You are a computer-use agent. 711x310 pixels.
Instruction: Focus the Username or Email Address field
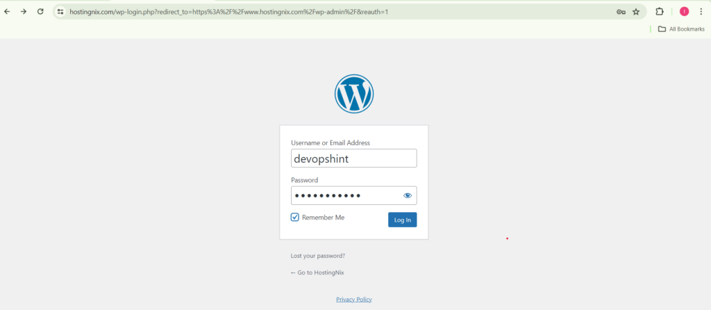[x=353, y=158]
